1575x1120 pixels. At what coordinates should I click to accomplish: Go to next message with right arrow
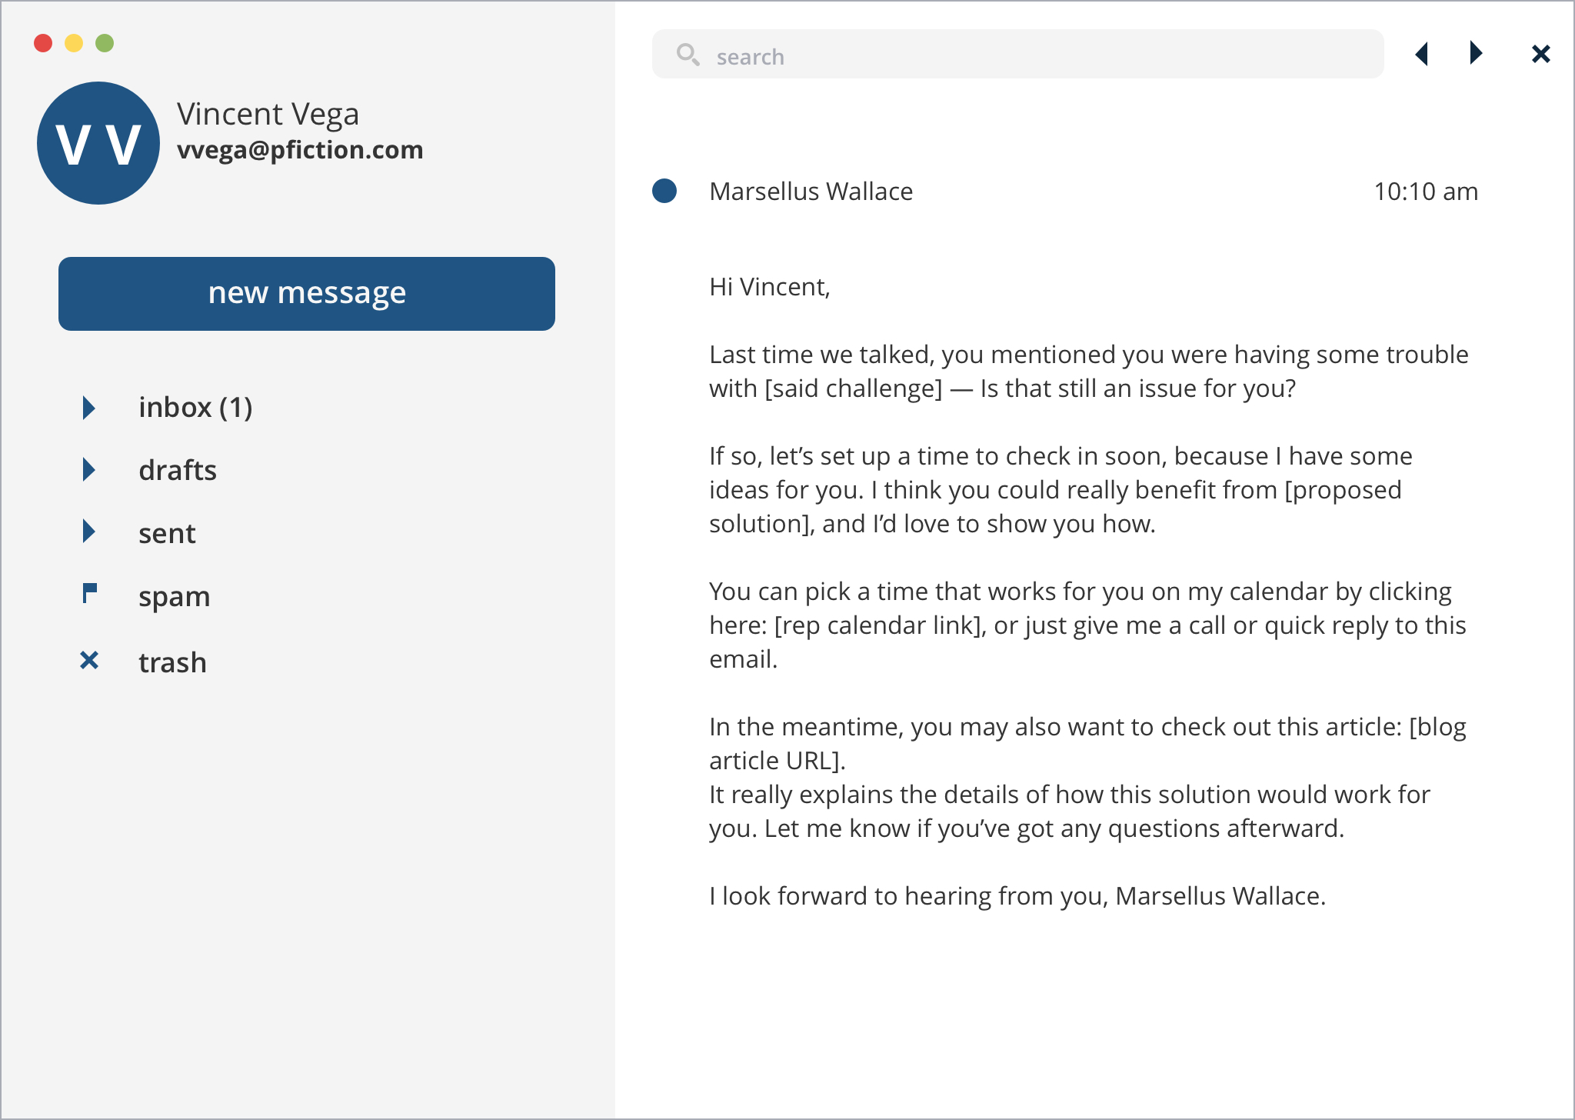click(x=1475, y=53)
